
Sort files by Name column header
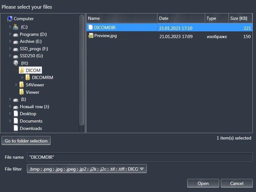pyautogui.click(x=122, y=18)
